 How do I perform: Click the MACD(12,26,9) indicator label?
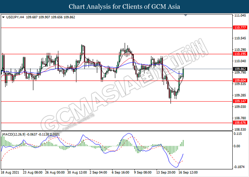14,135
